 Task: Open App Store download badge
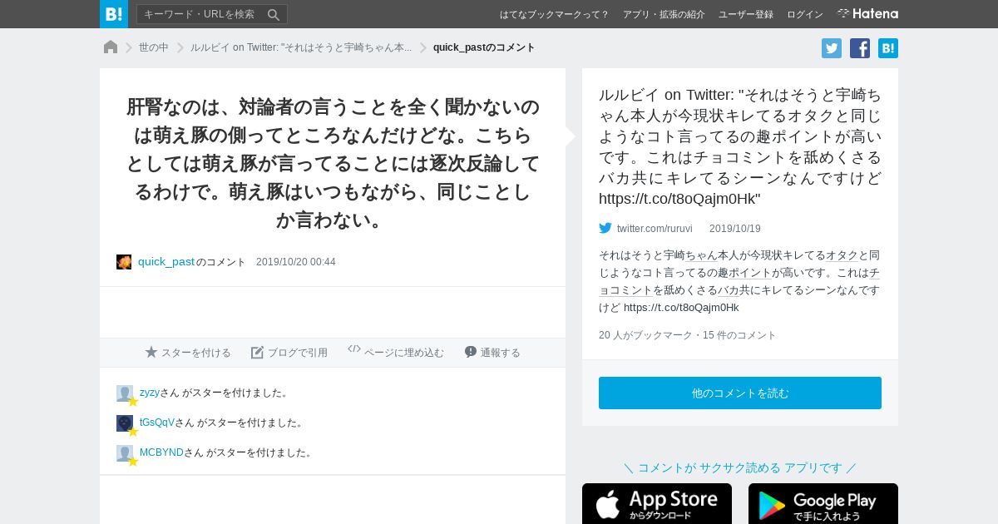pos(657,504)
